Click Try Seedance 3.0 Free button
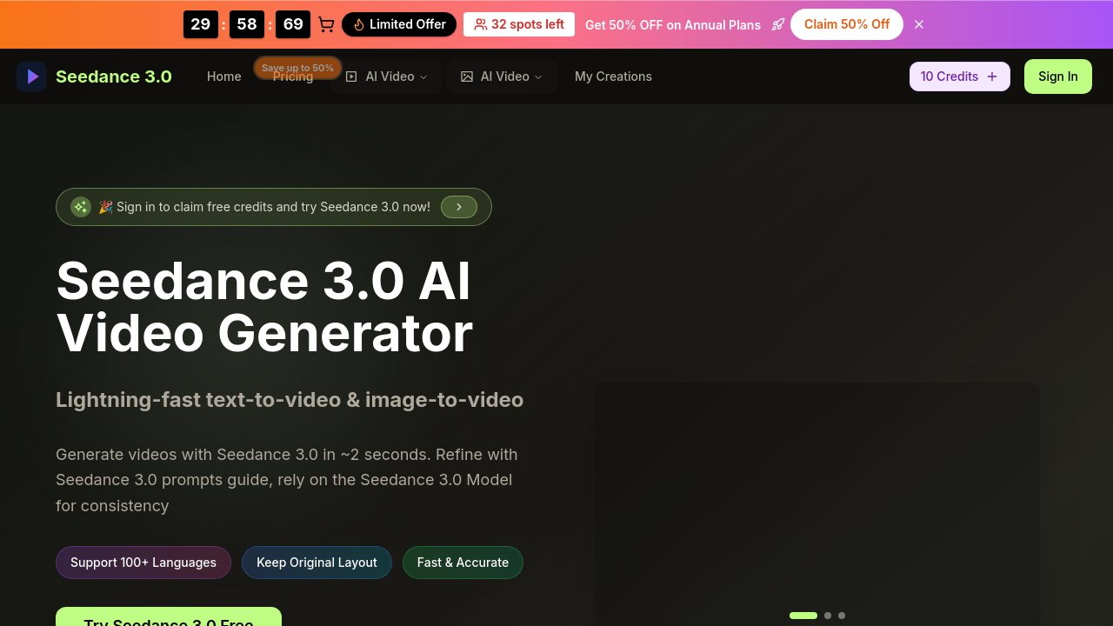The height and width of the screenshot is (626, 1113). tap(169, 616)
